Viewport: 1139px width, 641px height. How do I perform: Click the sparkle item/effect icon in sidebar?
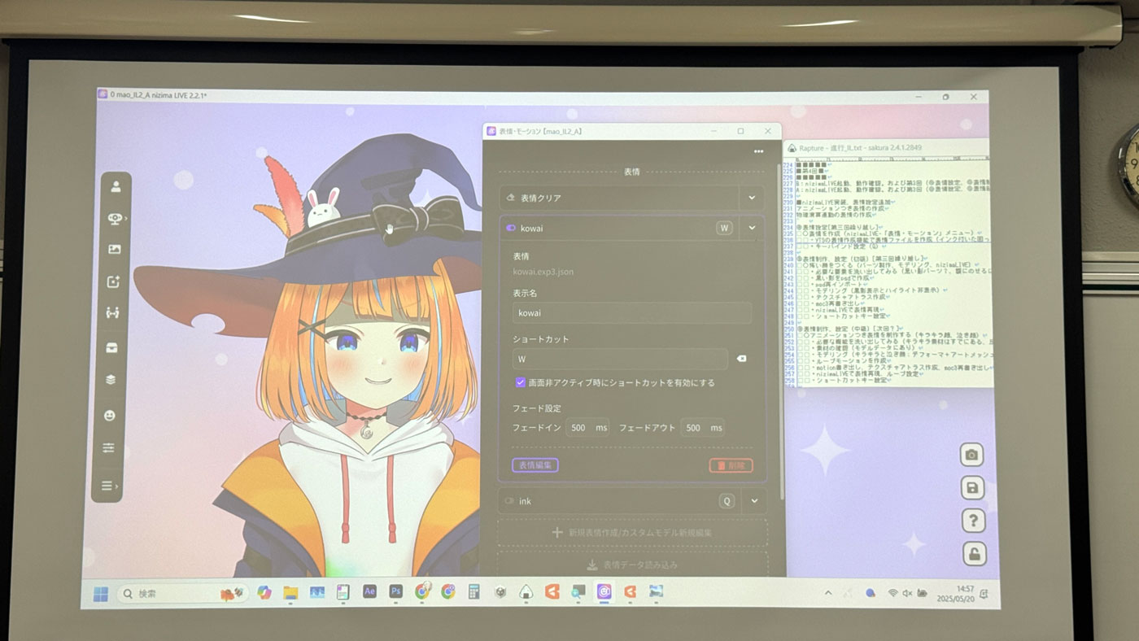pyautogui.click(x=113, y=281)
